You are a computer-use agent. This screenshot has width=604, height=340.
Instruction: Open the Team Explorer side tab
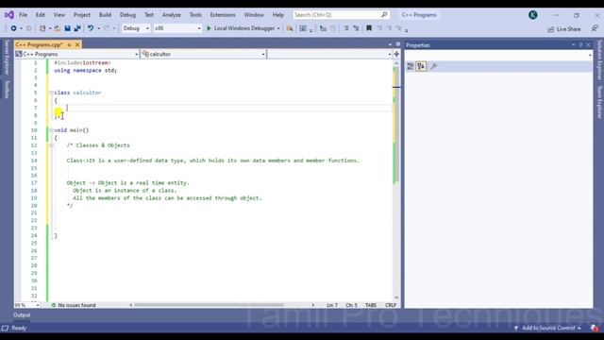(599, 102)
